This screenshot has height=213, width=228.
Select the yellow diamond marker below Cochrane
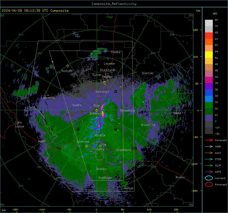point(87,146)
